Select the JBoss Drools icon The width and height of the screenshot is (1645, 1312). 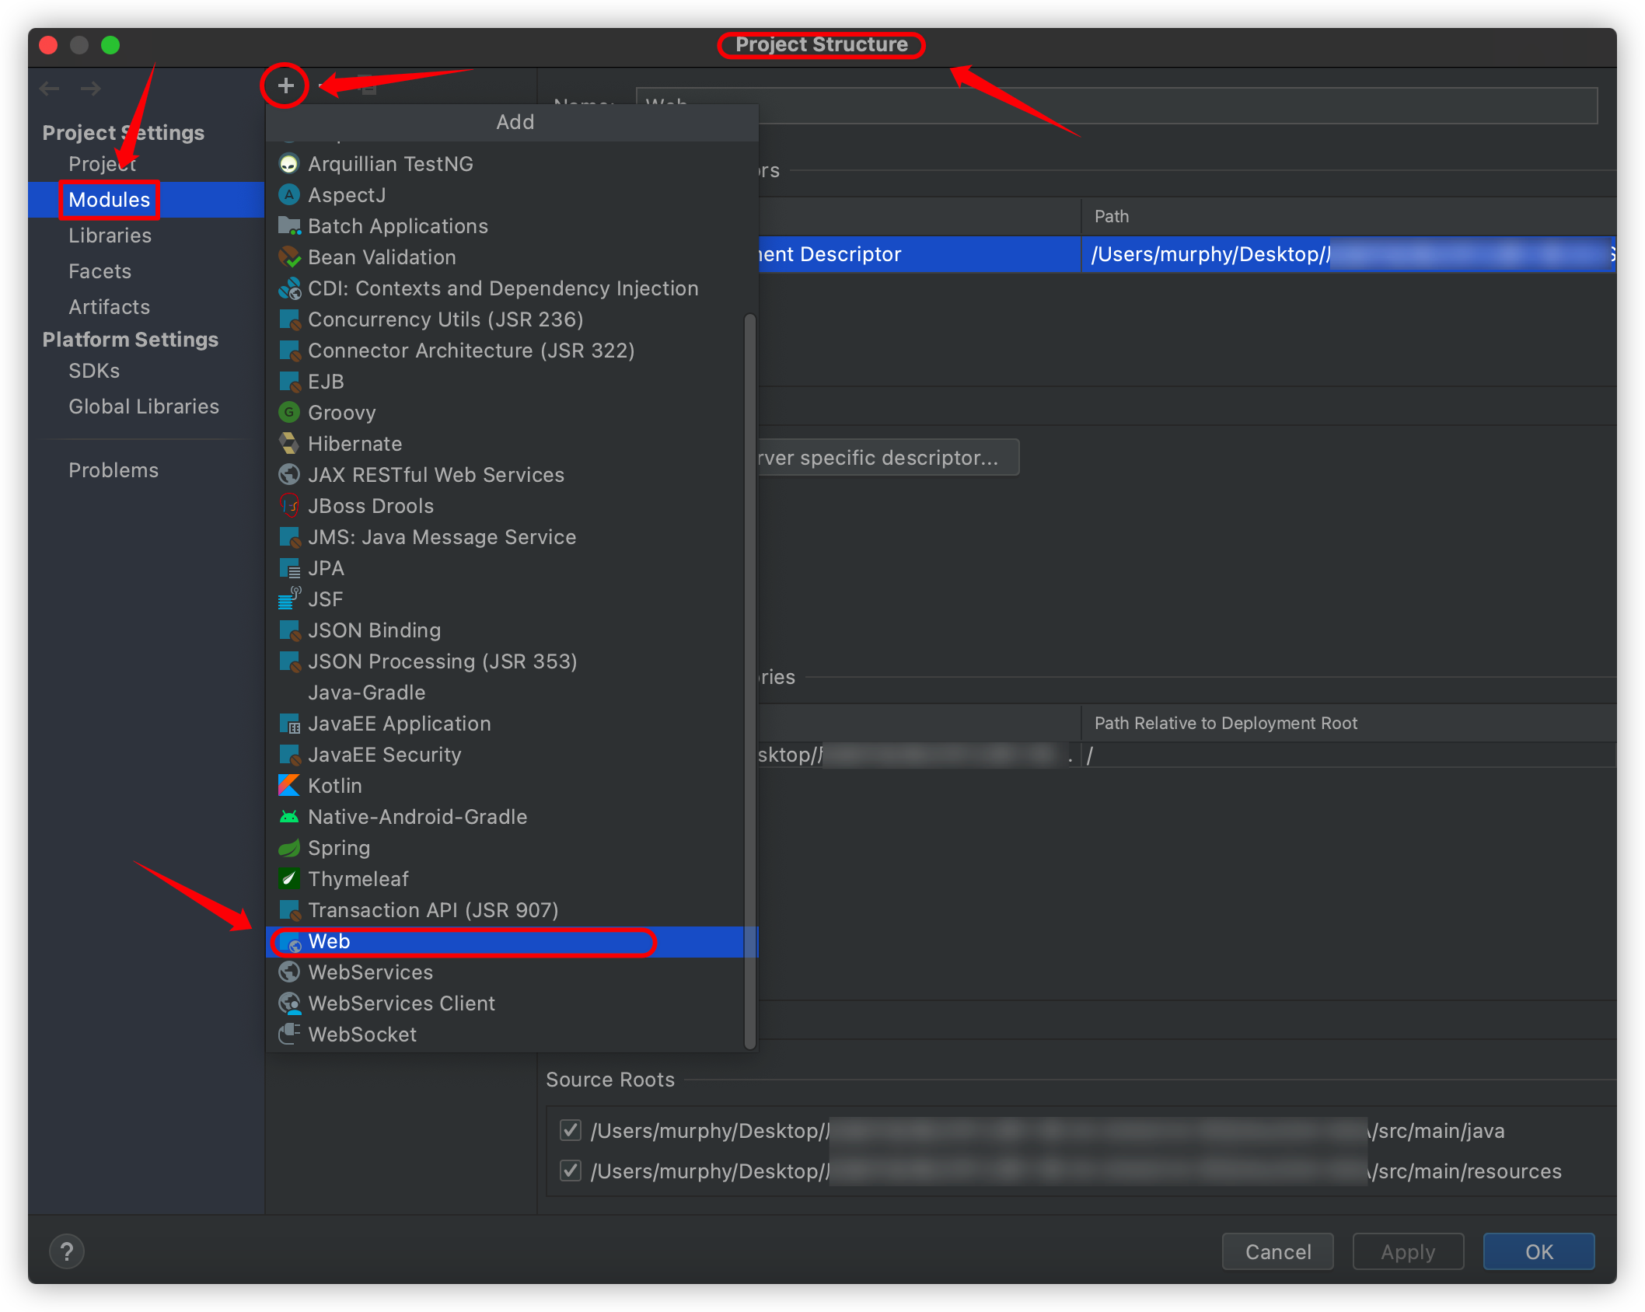(291, 506)
